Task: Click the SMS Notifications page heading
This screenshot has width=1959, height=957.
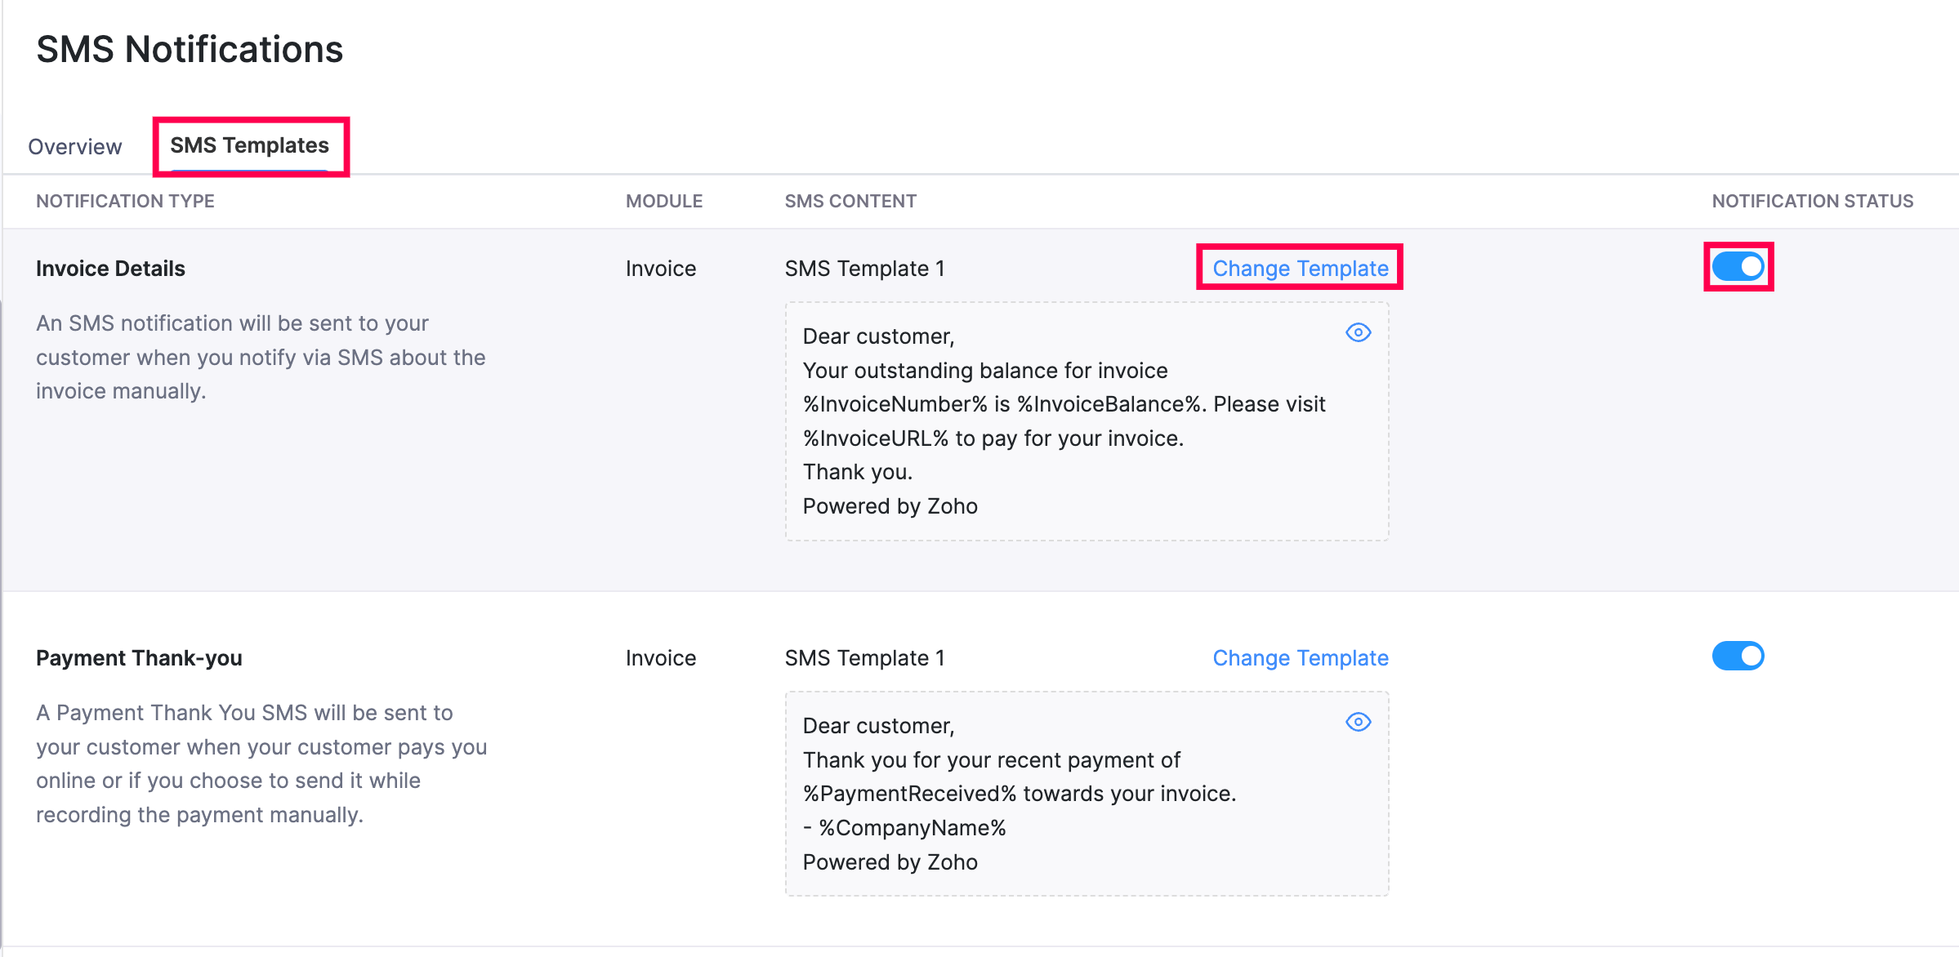Action: pos(190,50)
